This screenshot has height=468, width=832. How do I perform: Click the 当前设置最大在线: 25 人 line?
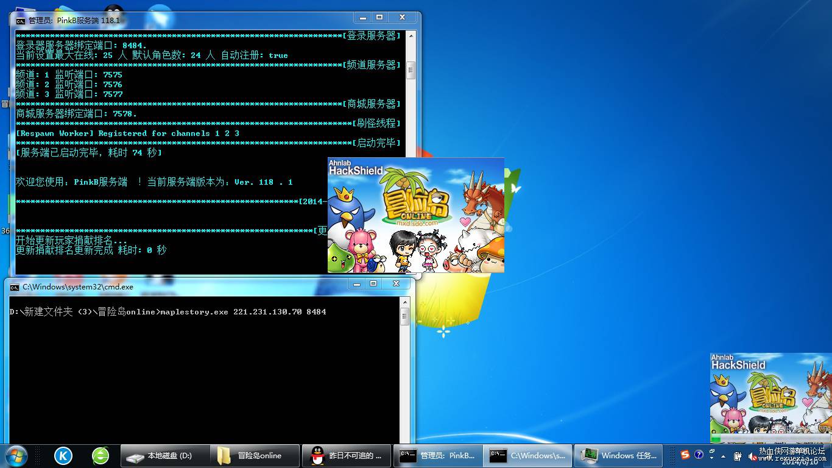pos(152,55)
